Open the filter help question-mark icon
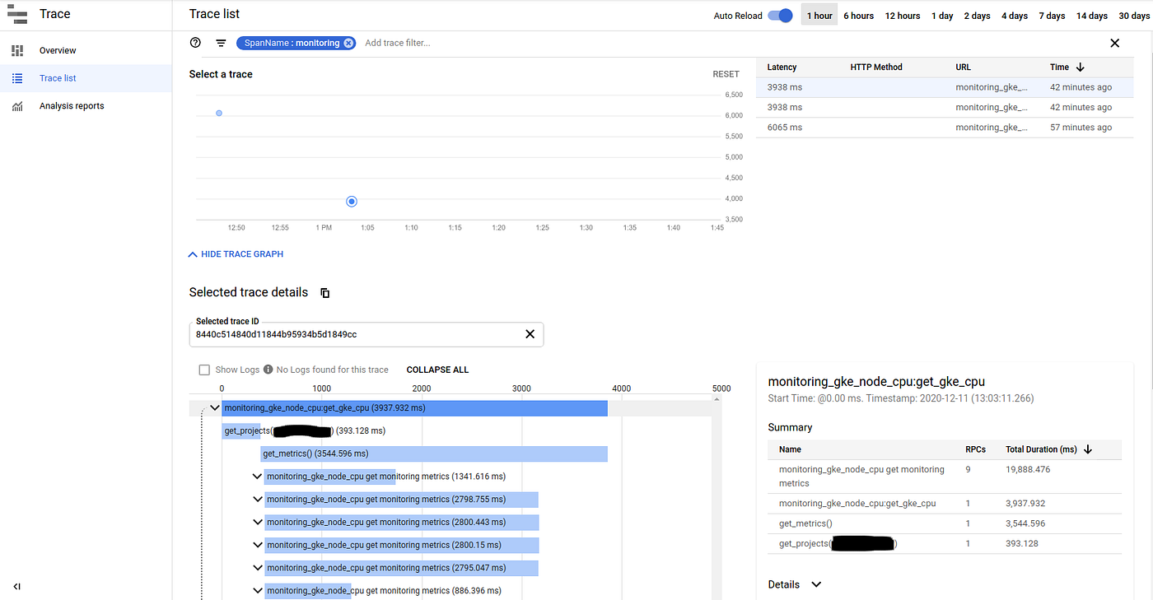This screenshot has width=1153, height=600. (195, 43)
